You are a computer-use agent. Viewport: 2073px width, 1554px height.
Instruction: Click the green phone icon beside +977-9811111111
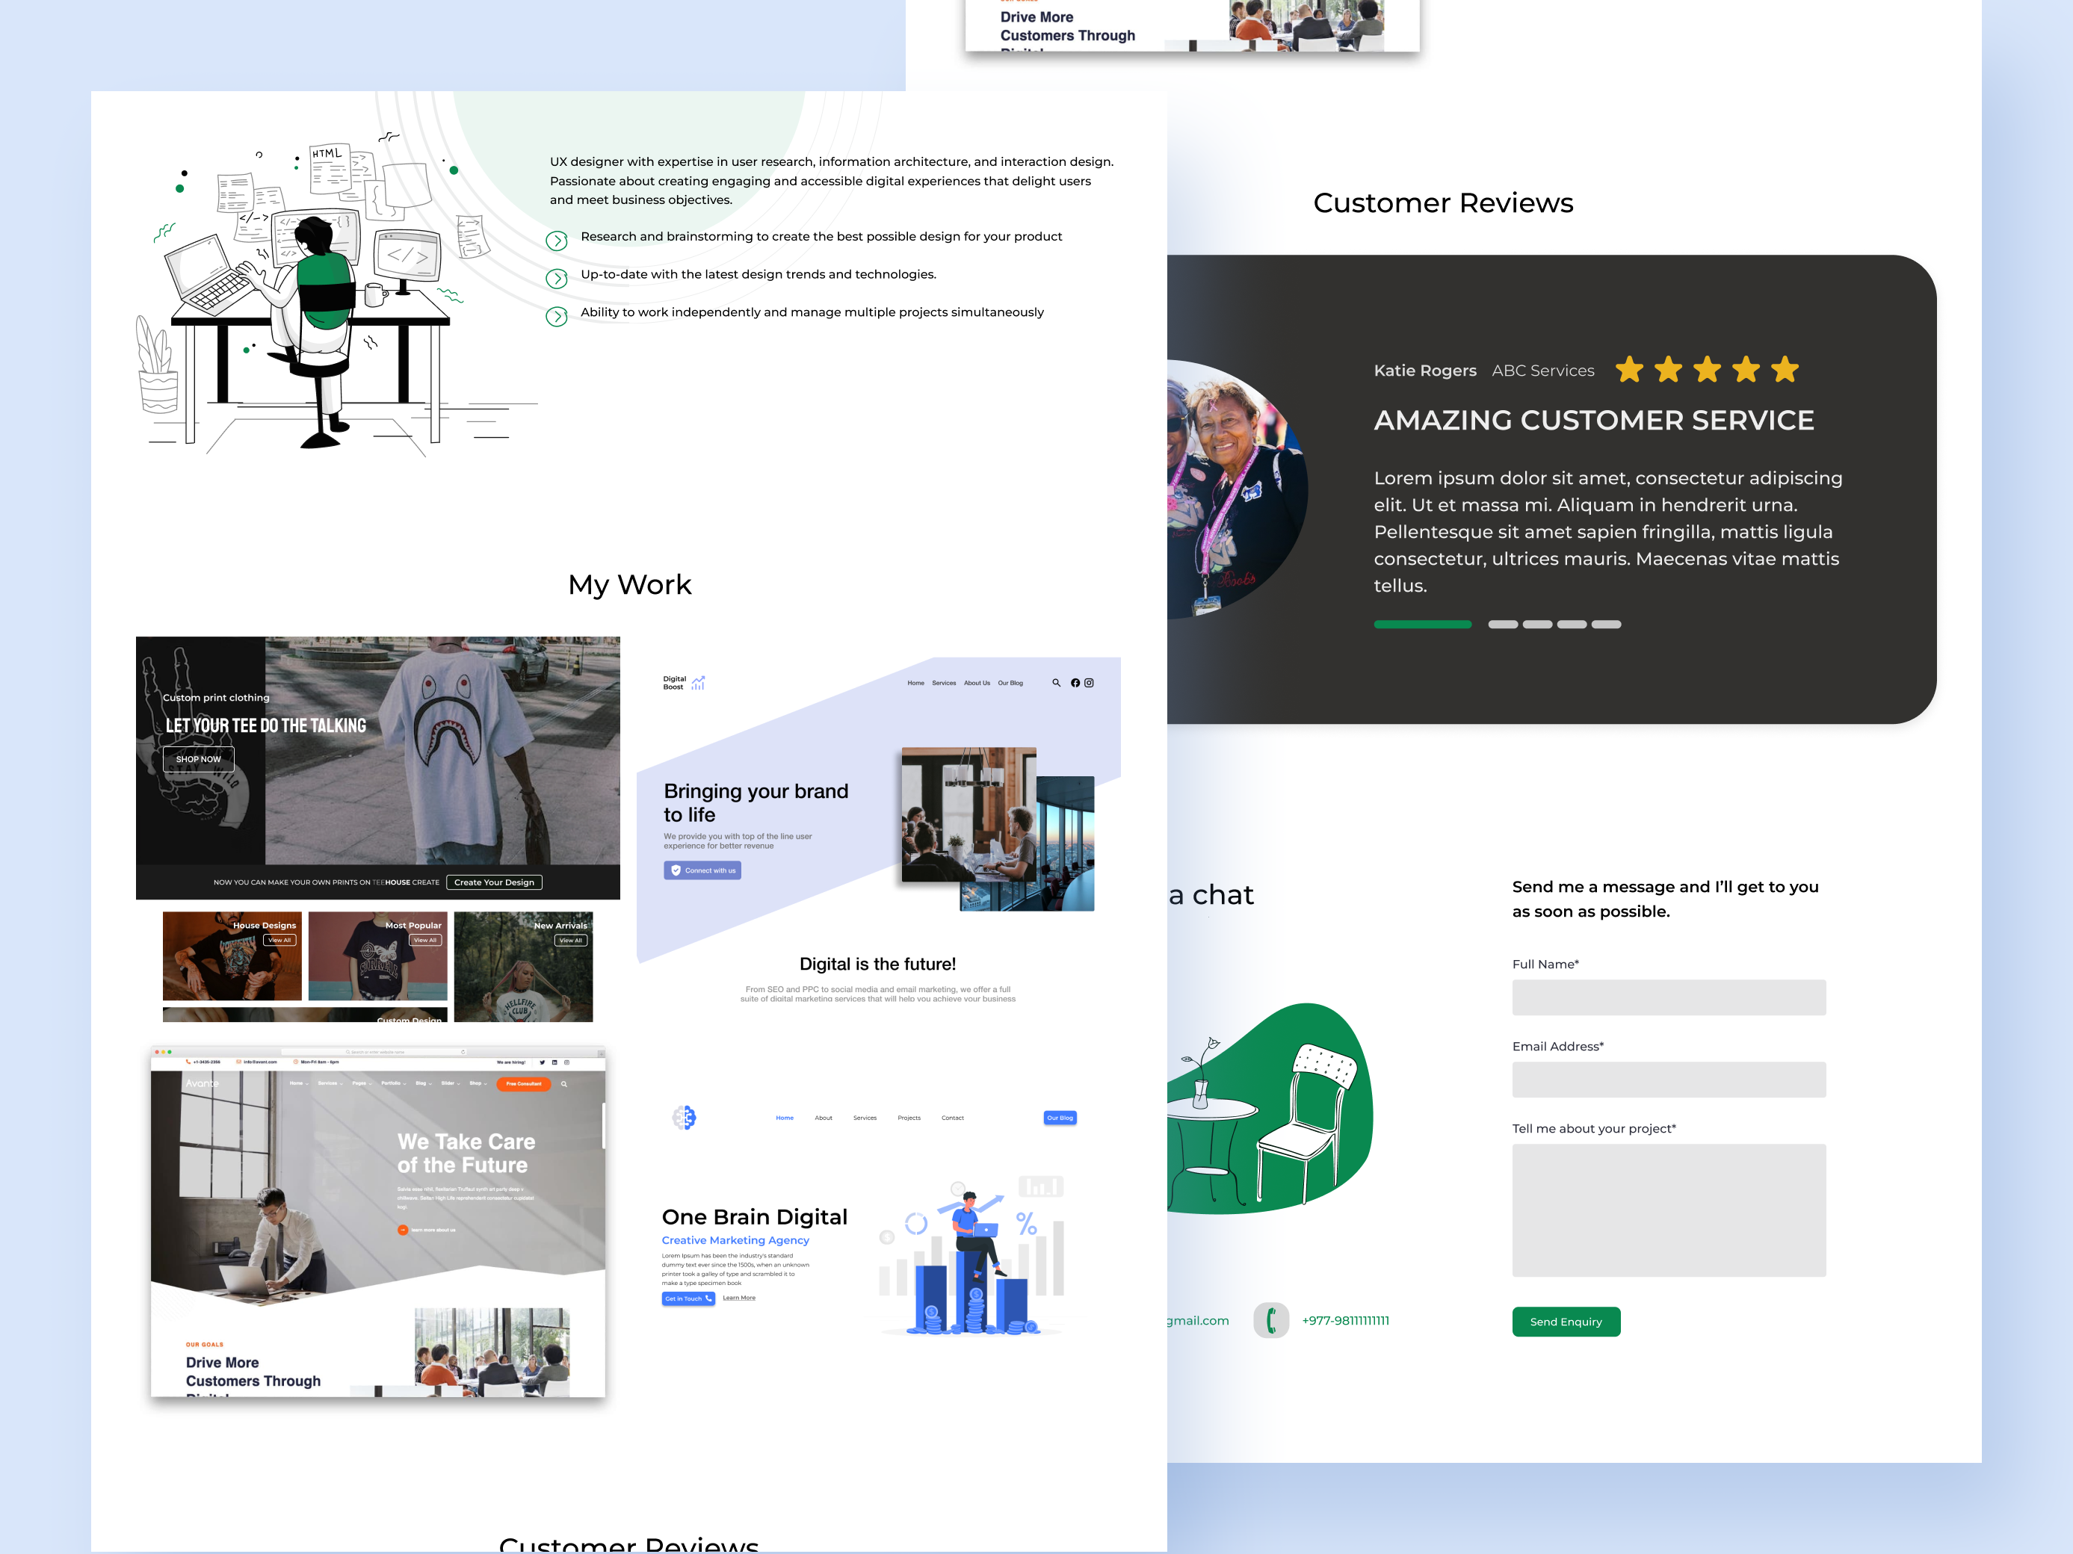pyautogui.click(x=1272, y=1321)
